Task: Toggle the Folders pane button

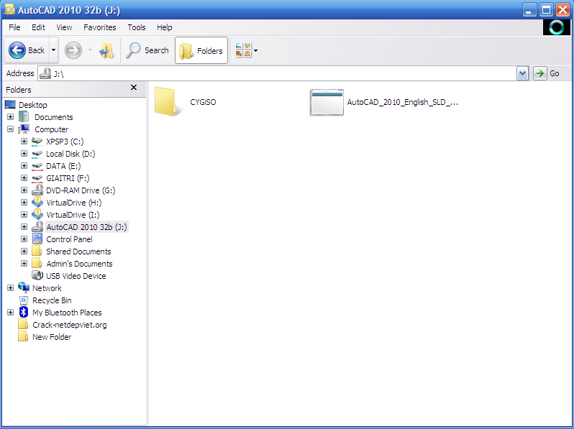Action: pos(201,50)
